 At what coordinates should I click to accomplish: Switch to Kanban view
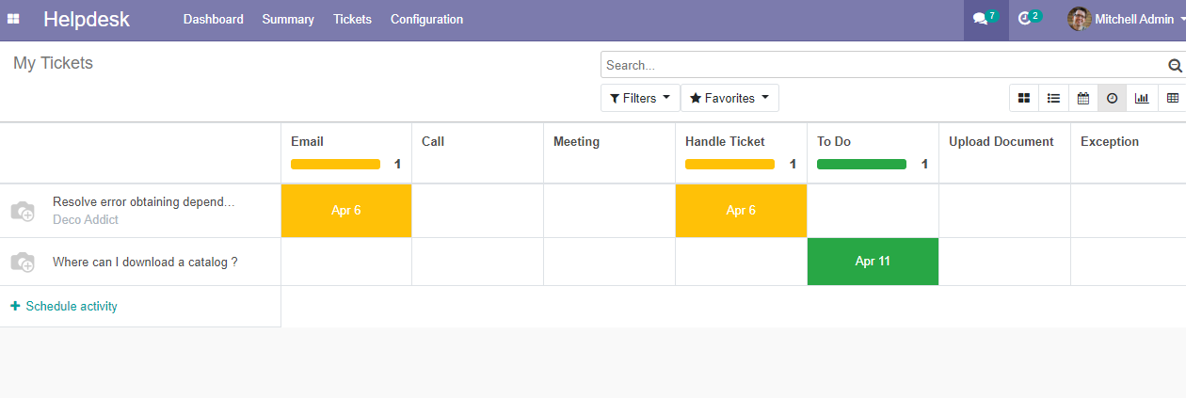[1024, 98]
